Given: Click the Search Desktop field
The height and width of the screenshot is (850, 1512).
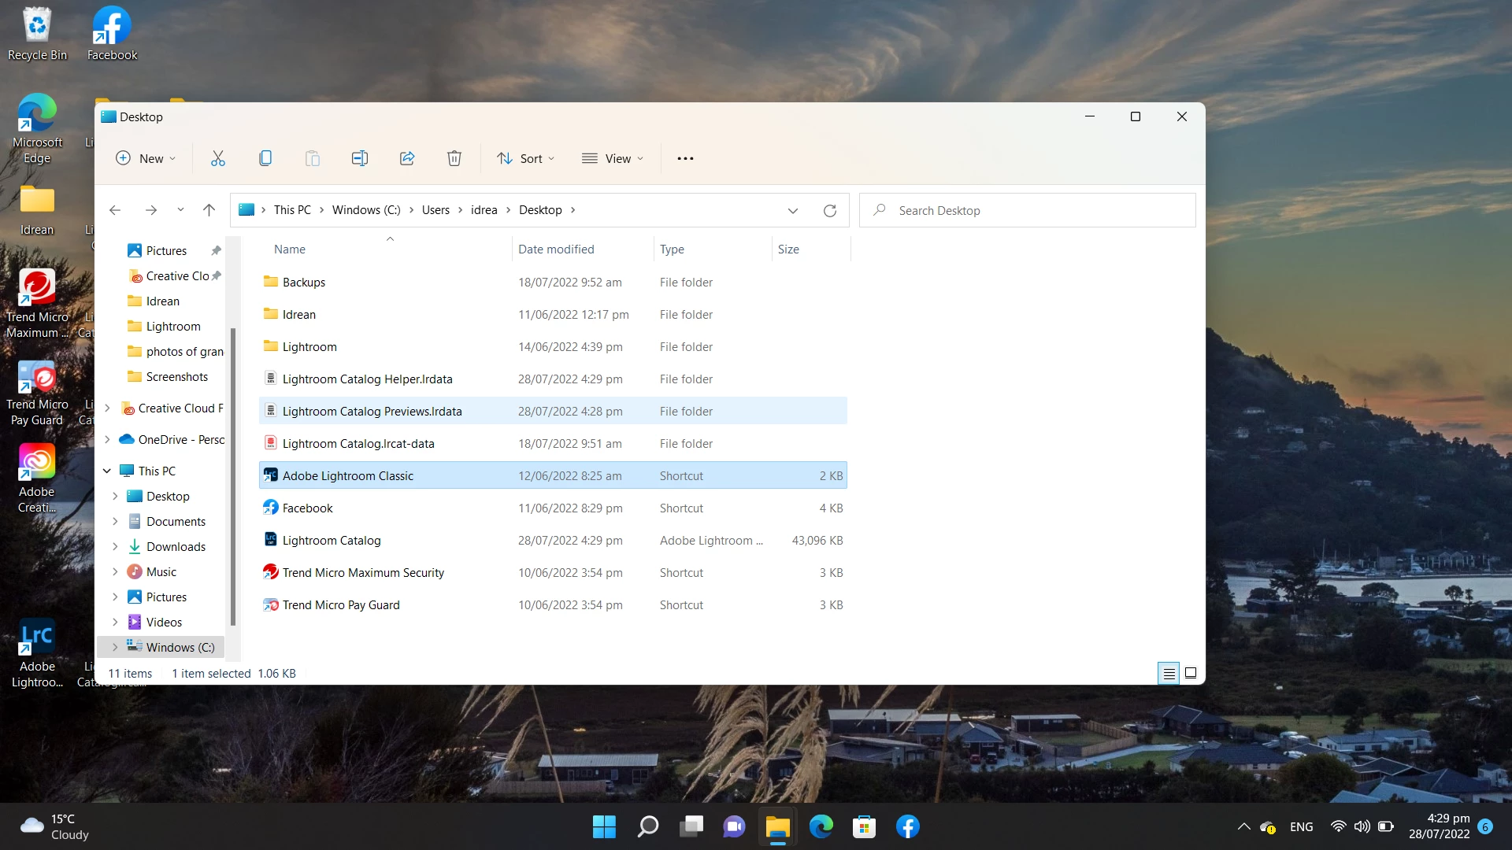Looking at the screenshot, I should [1027, 210].
